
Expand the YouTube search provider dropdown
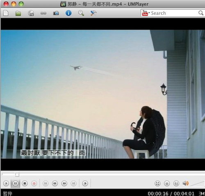pos(146,13)
